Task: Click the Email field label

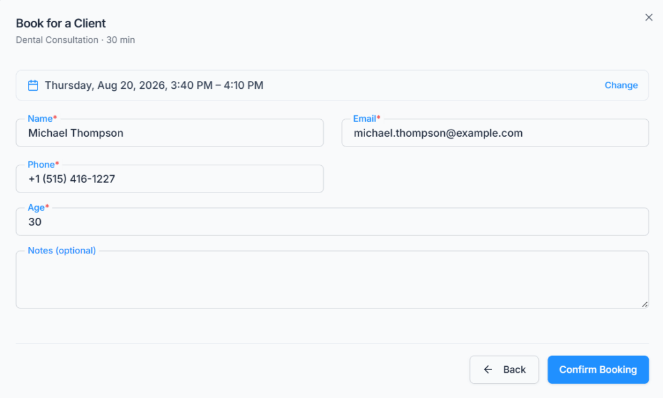Action: point(366,119)
